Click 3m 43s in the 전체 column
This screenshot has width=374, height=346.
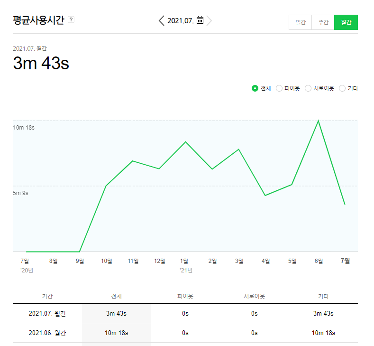(x=117, y=313)
